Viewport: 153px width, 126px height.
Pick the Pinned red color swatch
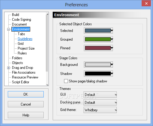point(99,48)
